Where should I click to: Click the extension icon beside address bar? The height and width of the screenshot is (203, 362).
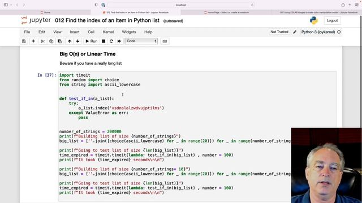pos(103,5)
